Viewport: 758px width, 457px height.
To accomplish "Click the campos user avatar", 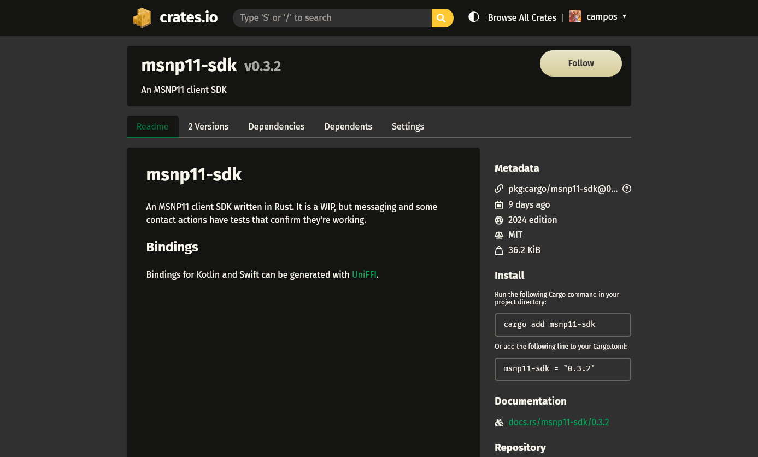I will [575, 16].
